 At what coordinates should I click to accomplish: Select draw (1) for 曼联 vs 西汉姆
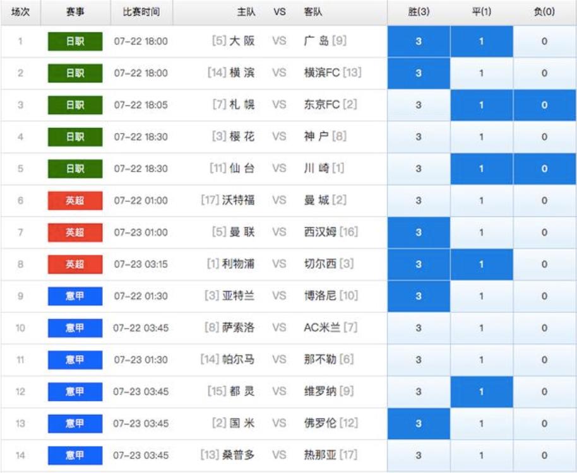[x=481, y=232]
